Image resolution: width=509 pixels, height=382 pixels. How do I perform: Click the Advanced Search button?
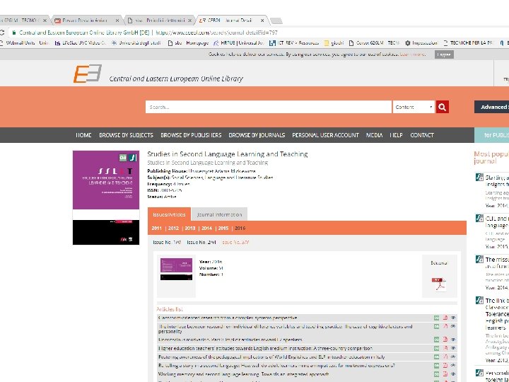tap(491, 107)
